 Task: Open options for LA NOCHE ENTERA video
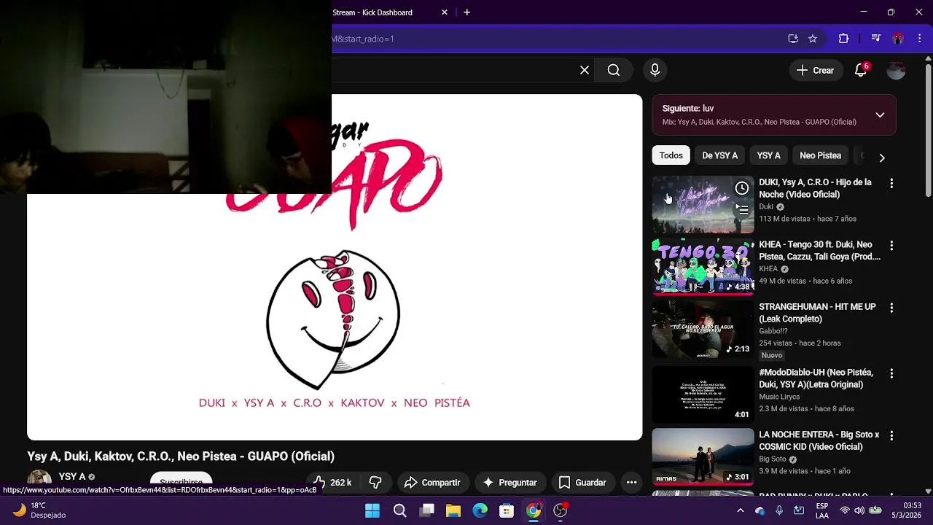click(x=891, y=435)
